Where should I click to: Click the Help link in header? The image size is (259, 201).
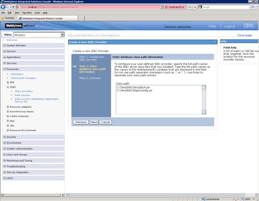212,26
